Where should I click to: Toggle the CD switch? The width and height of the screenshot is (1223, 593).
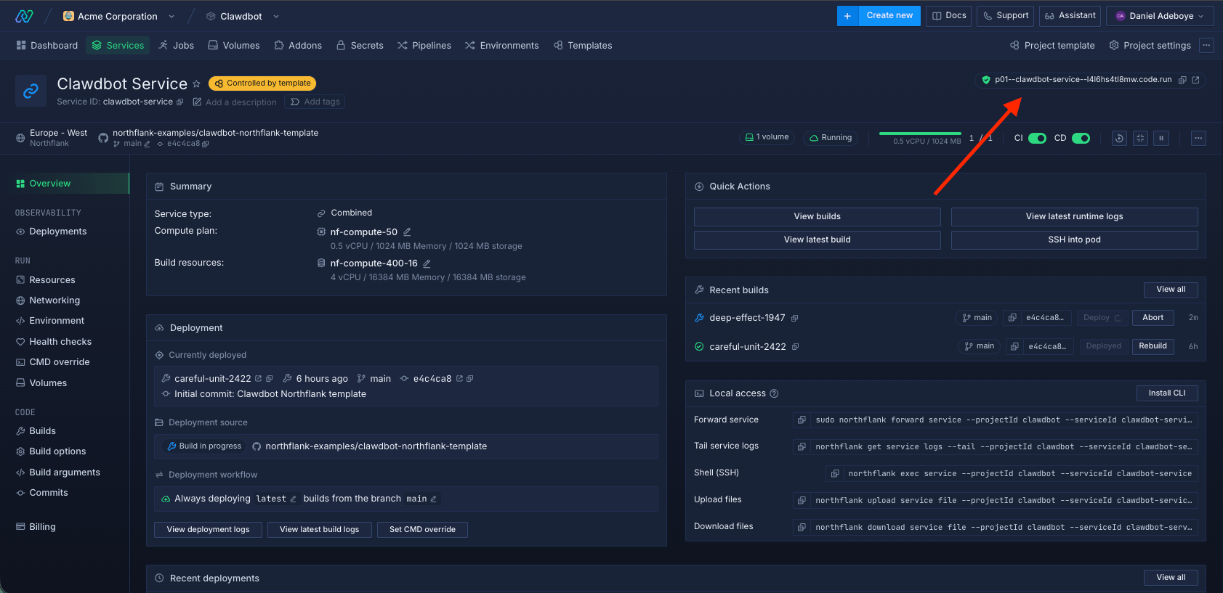1081,138
